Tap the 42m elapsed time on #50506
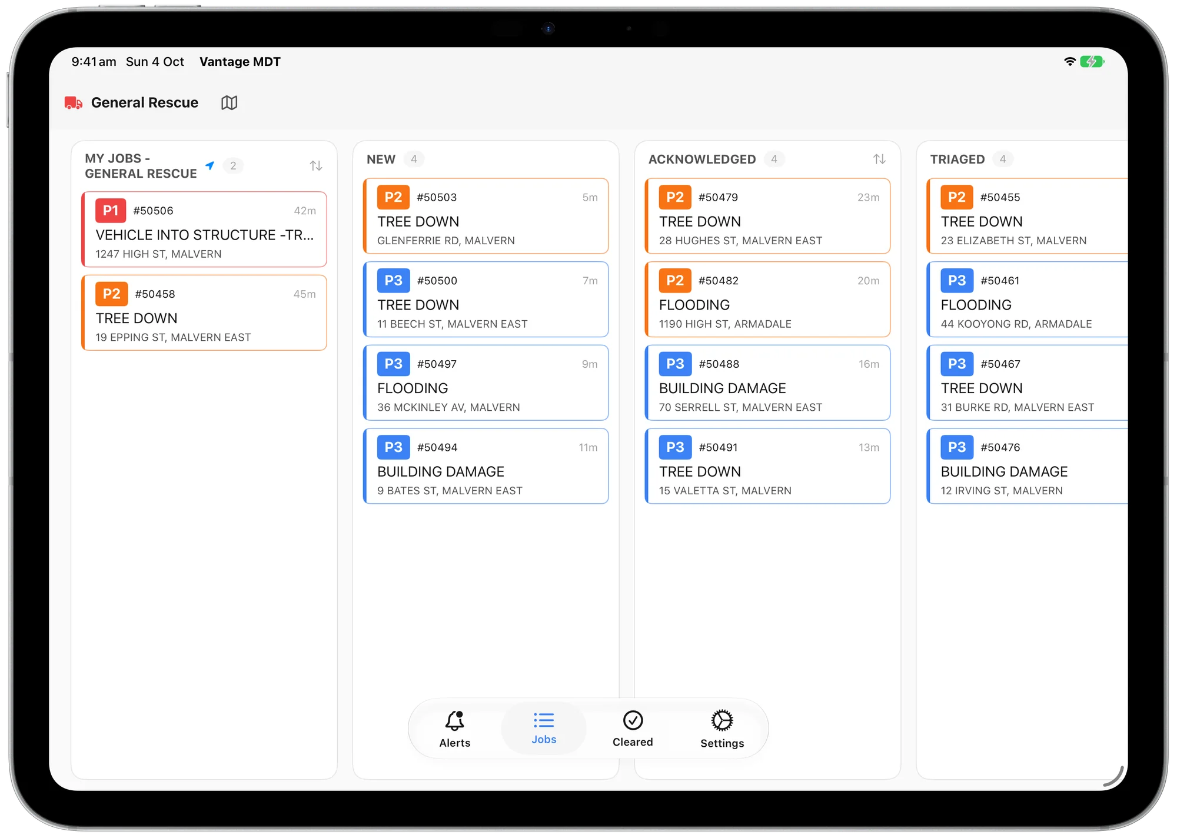This screenshot has height=838, width=1177. [305, 211]
